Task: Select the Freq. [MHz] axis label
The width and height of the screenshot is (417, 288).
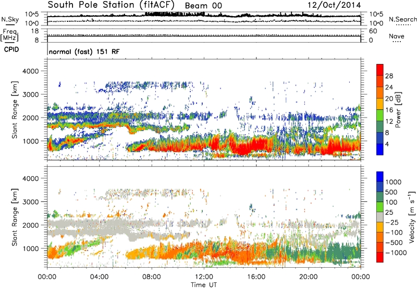Action: 9,35
